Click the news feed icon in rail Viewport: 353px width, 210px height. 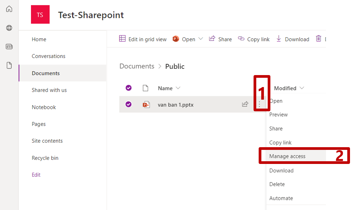9,47
